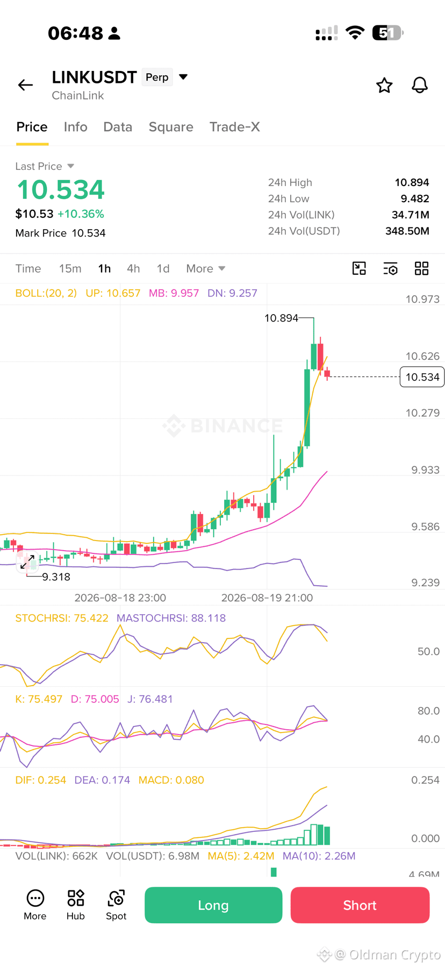
Task: Tap the +10.36% change percentage
Action: point(81,213)
